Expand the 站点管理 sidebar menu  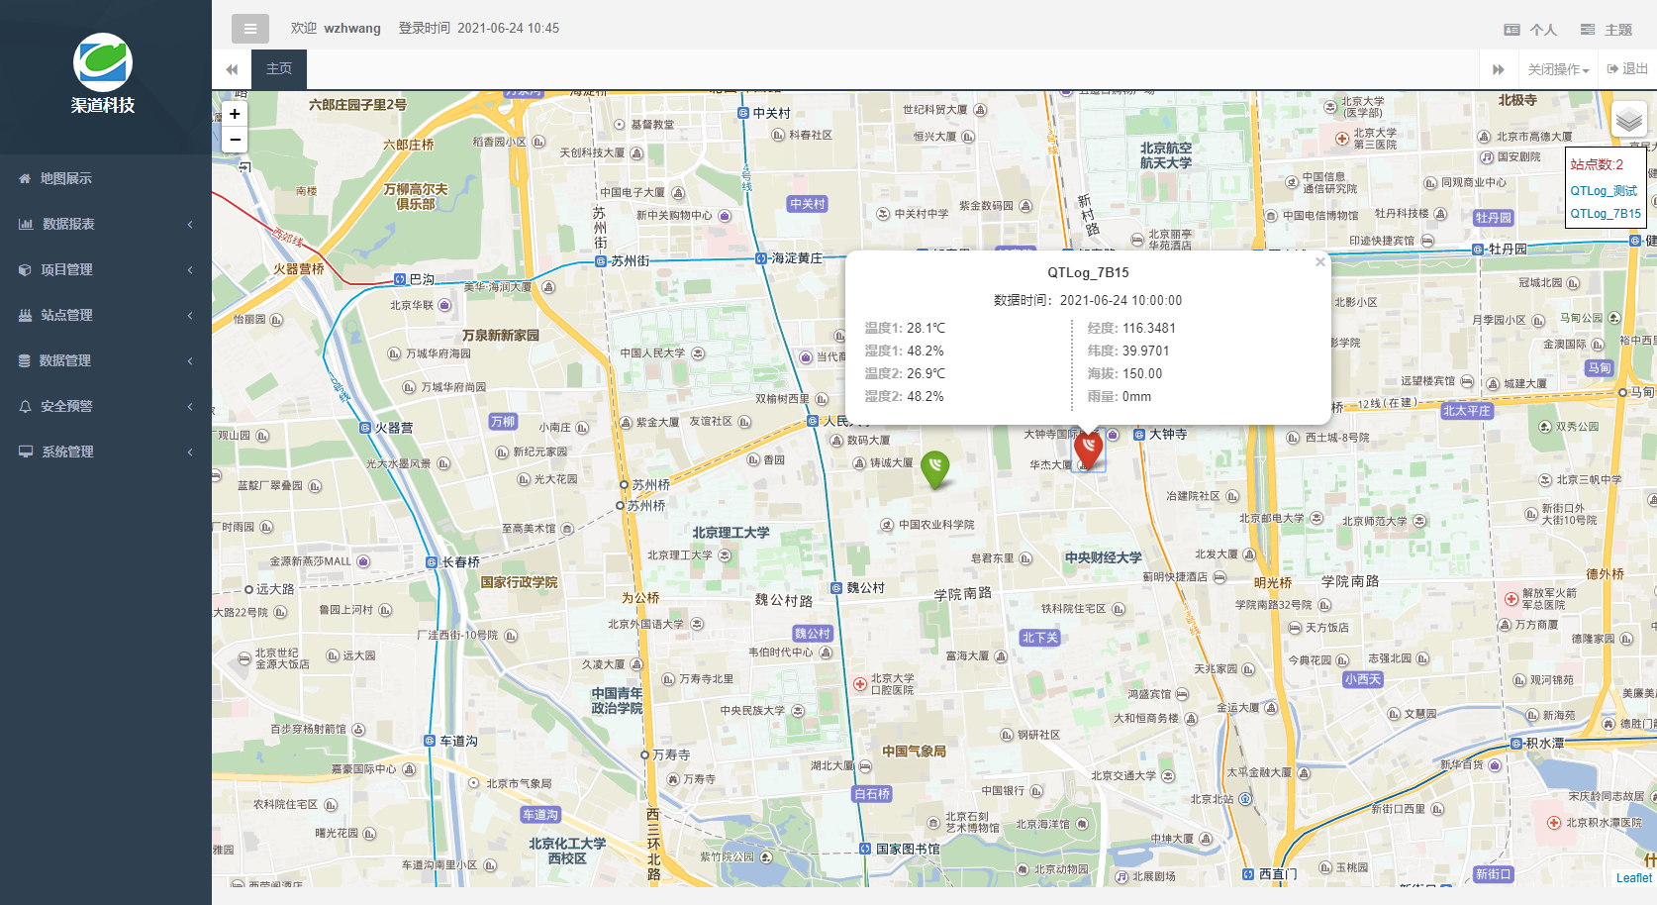[x=66, y=315]
